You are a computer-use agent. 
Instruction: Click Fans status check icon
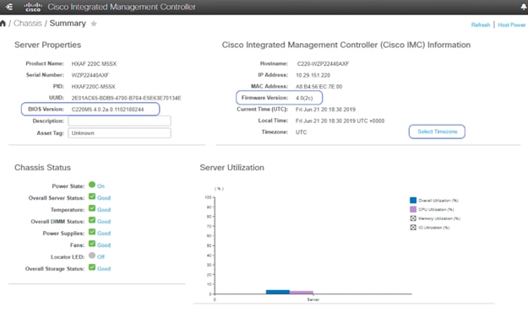point(92,244)
